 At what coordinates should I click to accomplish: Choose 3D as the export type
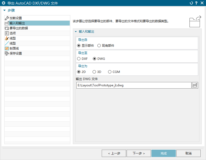94,72
